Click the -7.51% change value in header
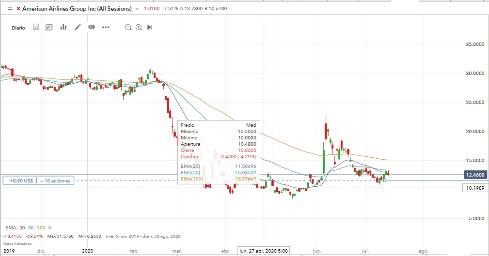Image resolution: width=489 pixels, height=256 pixels. pos(170,9)
